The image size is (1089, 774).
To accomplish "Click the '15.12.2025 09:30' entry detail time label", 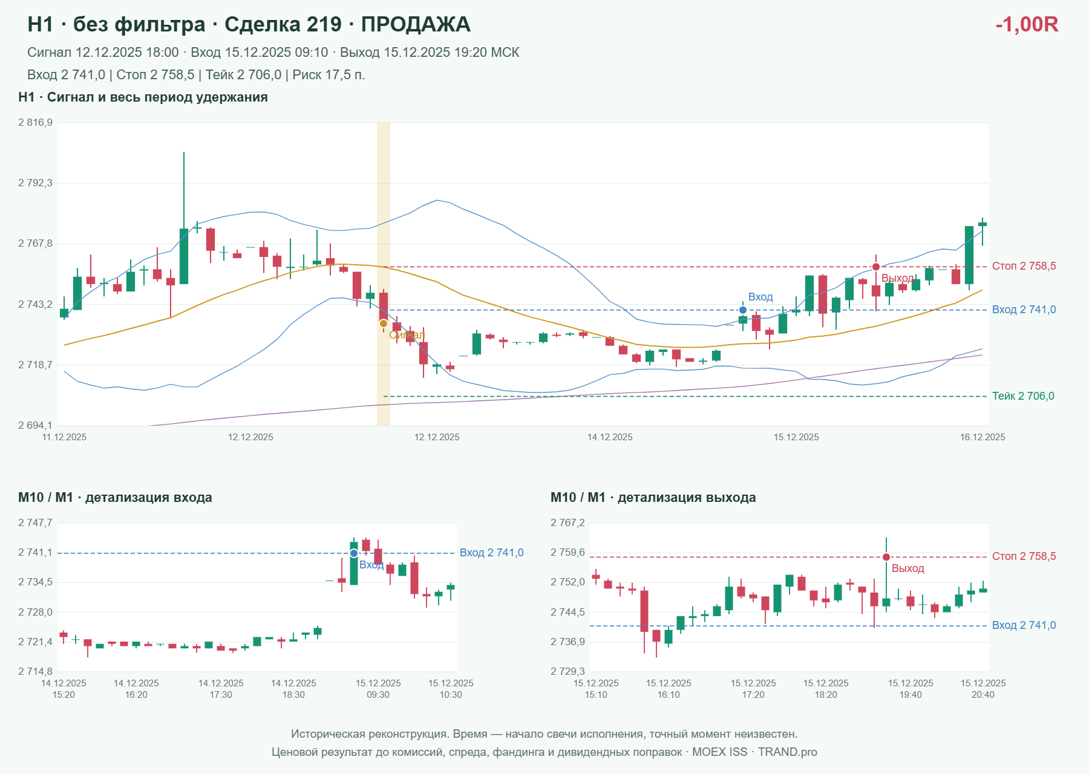I will tap(378, 689).
